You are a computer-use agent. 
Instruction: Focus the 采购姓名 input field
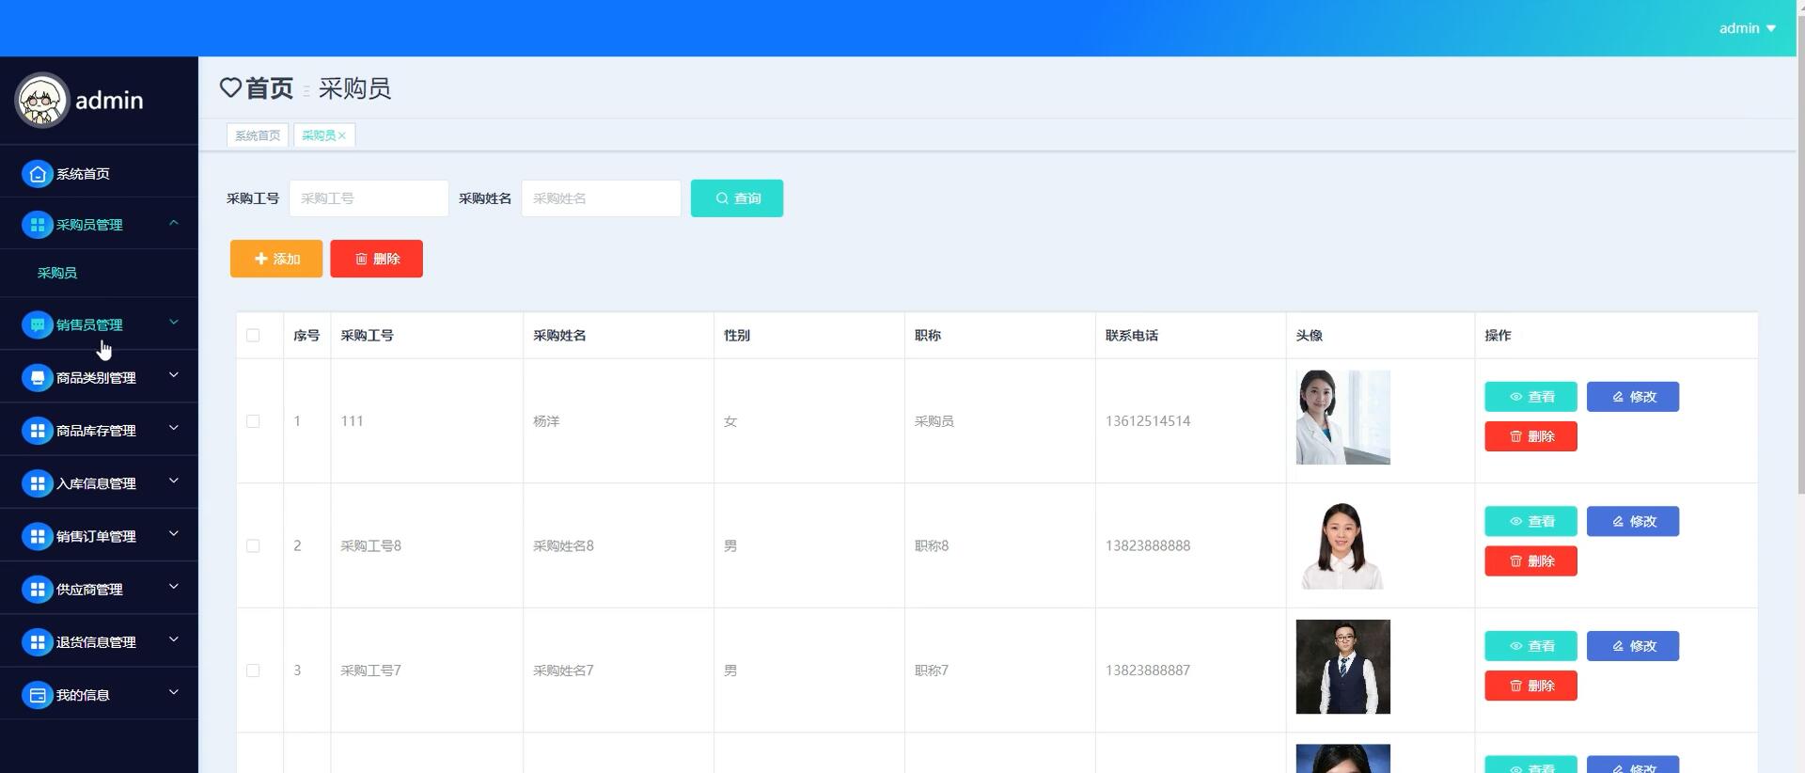pyautogui.click(x=601, y=198)
